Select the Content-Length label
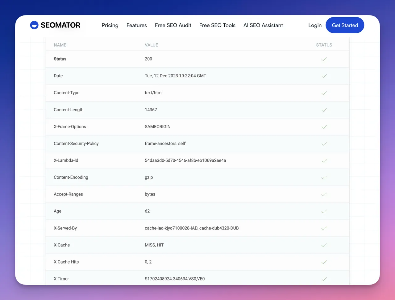This screenshot has width=395, height=300. [x=69, y=110]
